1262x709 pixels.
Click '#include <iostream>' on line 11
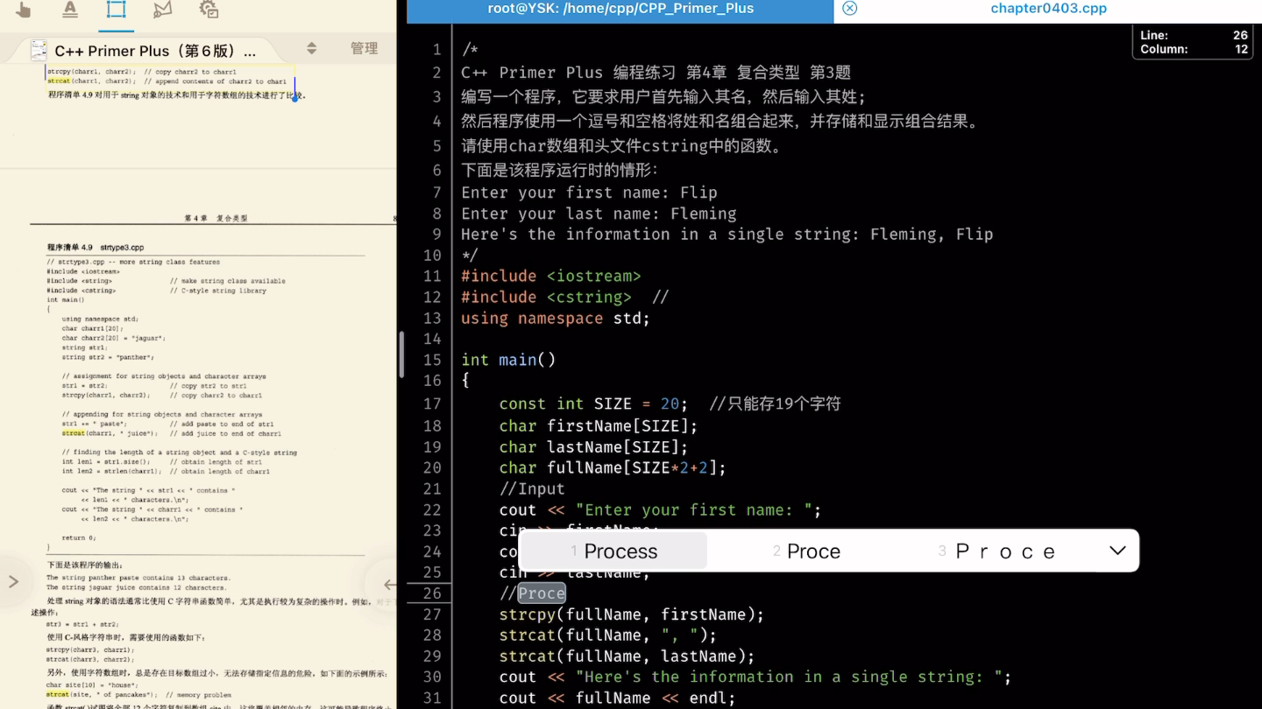[550, 277]
